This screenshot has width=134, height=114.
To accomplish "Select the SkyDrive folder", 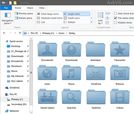I will [x=96, y=97].
